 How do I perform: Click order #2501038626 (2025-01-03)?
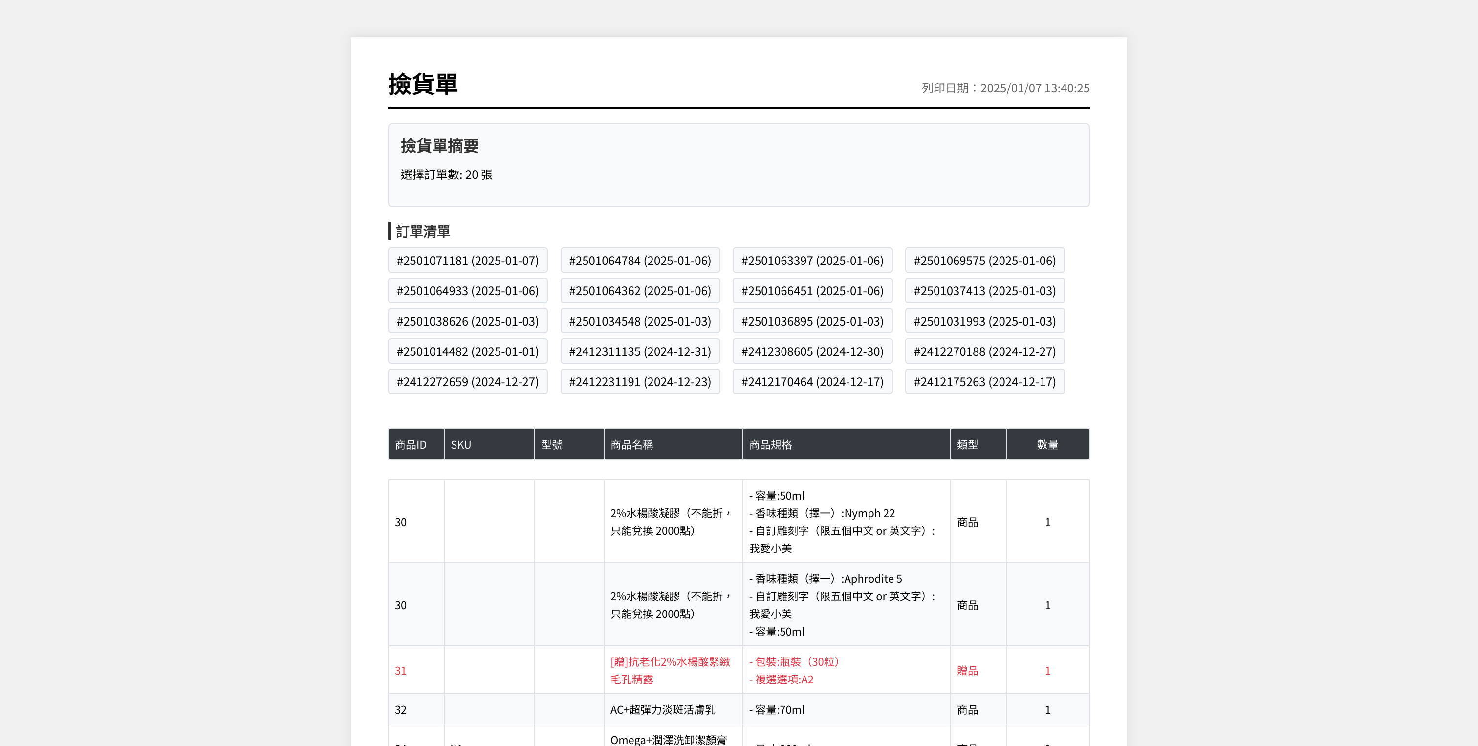pyautogui.click(x=468, y=321)
